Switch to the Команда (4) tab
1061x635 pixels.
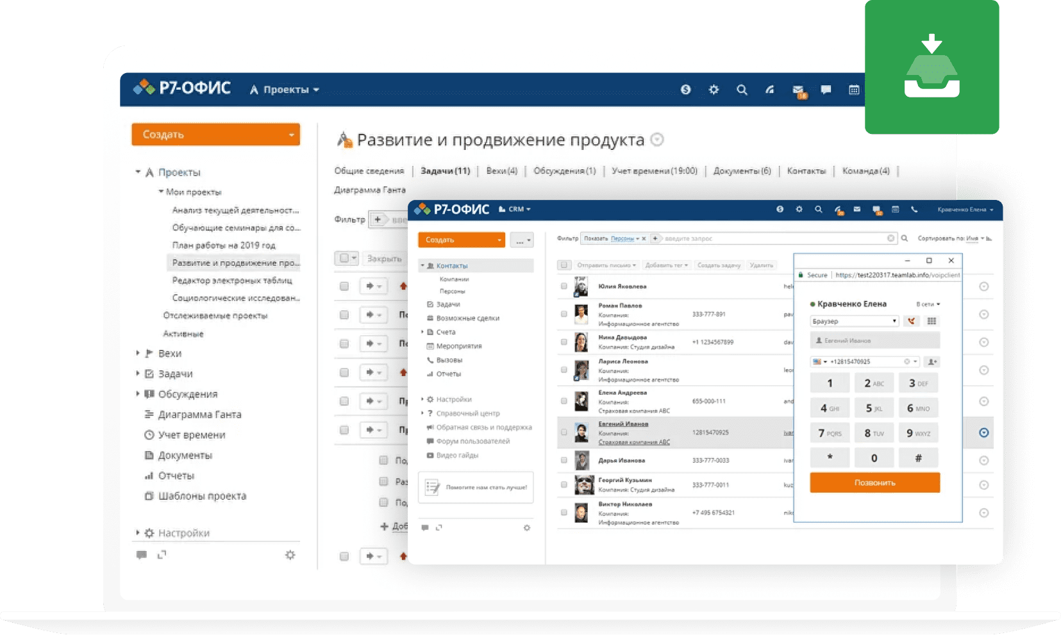tap(865, 171)
